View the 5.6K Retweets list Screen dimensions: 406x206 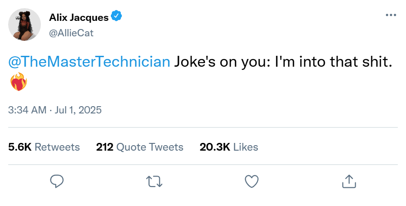click(x=44, y=147)
